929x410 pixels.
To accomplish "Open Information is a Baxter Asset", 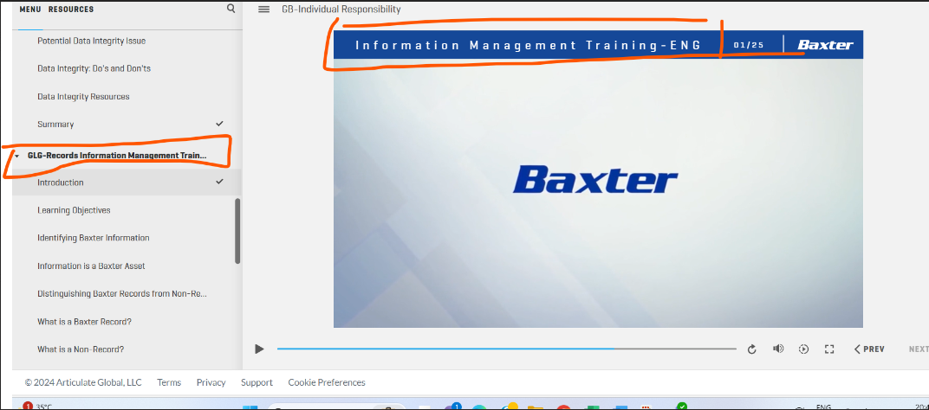I will click(x=91, y=266).
